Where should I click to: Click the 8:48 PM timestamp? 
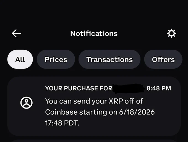click(x=159, y=88)
